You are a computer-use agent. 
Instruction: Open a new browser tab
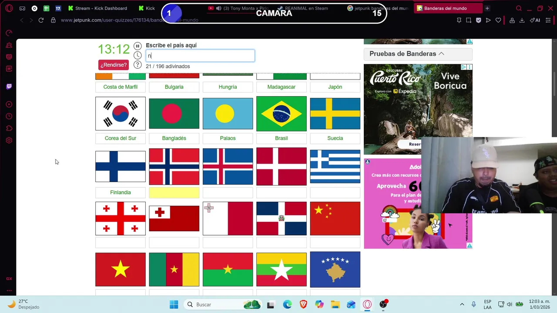point(487,8)
